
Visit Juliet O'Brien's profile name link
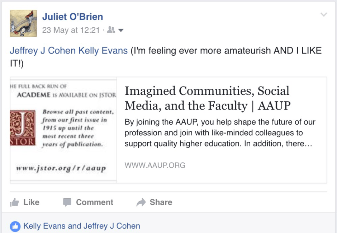click(x=72, y=17)
